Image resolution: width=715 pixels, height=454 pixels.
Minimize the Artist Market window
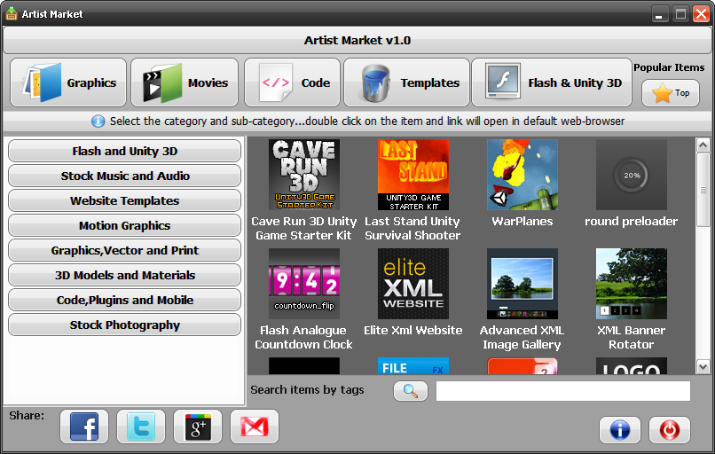pos(659,14)
